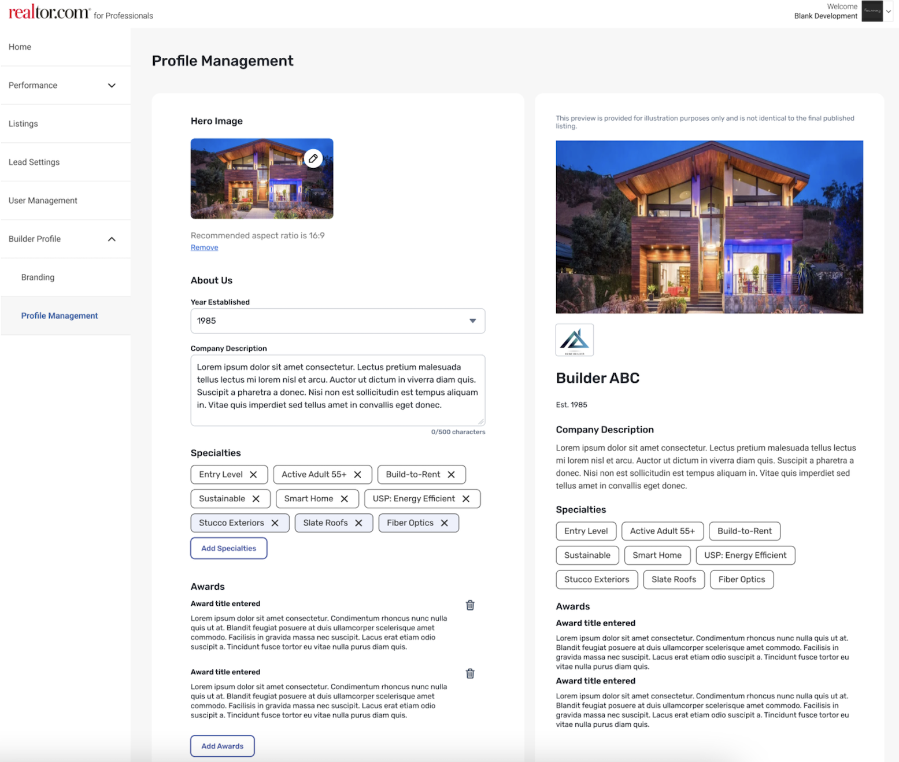
Task: Delete the second award with trash icon
Action: click(x=471, y=674)
